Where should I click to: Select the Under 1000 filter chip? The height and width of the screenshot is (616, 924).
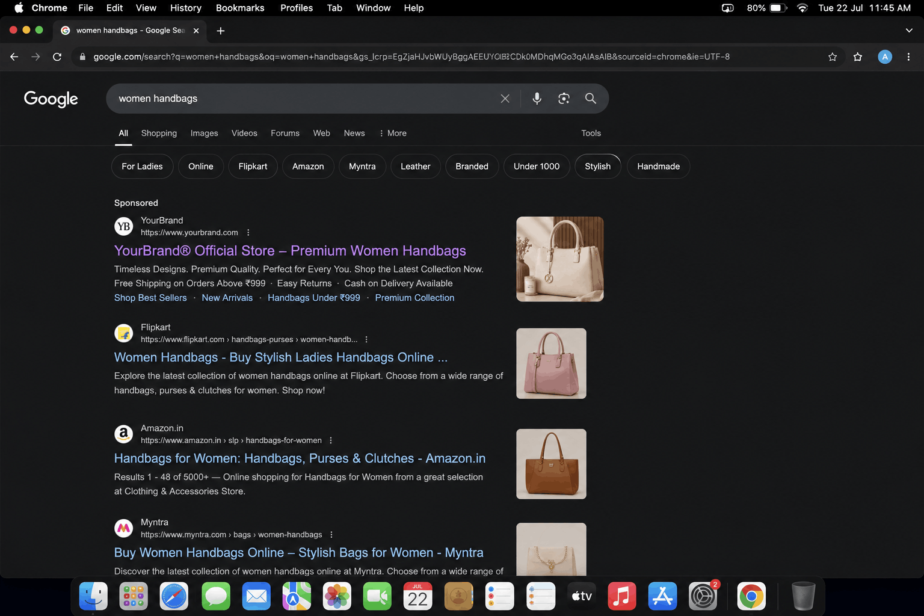[x=537, y=167]
